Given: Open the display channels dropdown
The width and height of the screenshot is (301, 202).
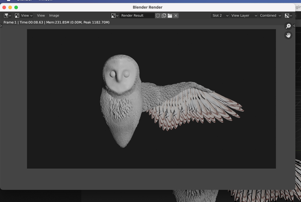Looking at the screenshot, I should [288, 15].
